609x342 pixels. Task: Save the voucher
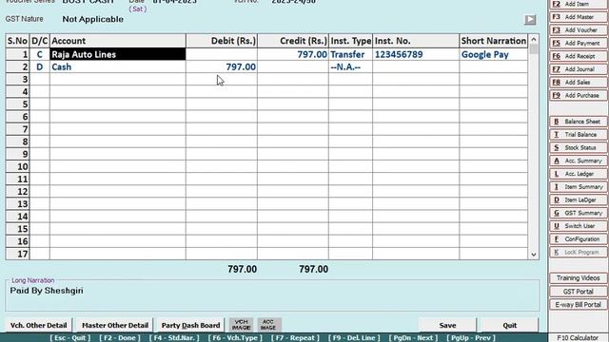tap(447, 325)
